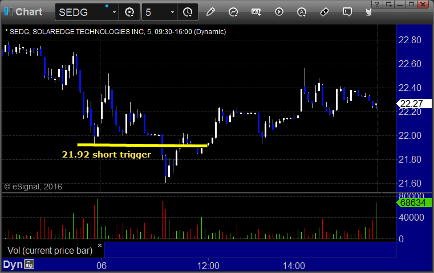Click the trade diamond arrows icon
The height and width of the screenshot is (273, 434).
click(x=324, y=12)
